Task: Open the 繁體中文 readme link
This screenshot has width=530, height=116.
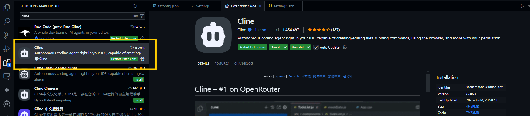Action: (334, 76)
